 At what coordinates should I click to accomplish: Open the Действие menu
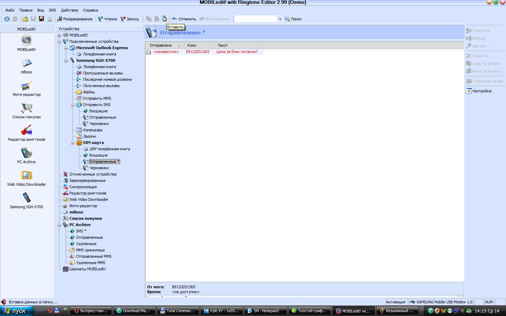[x=70, y=10]
